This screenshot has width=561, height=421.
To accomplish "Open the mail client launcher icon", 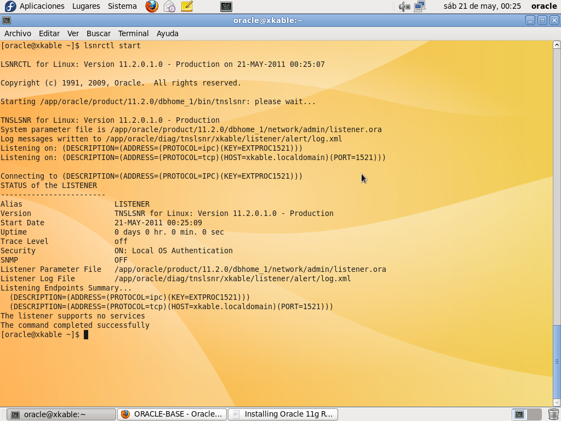I will pos(169,6).
